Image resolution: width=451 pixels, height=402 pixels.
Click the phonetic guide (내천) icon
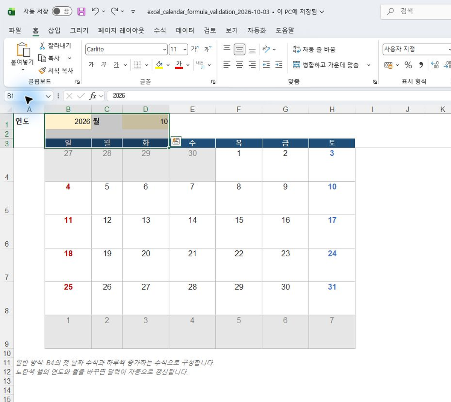(200, 65)
